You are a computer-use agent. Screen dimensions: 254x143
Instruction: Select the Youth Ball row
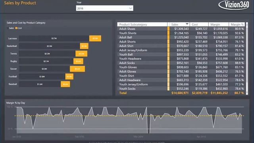pyautogui.click(x=181, y=54)
